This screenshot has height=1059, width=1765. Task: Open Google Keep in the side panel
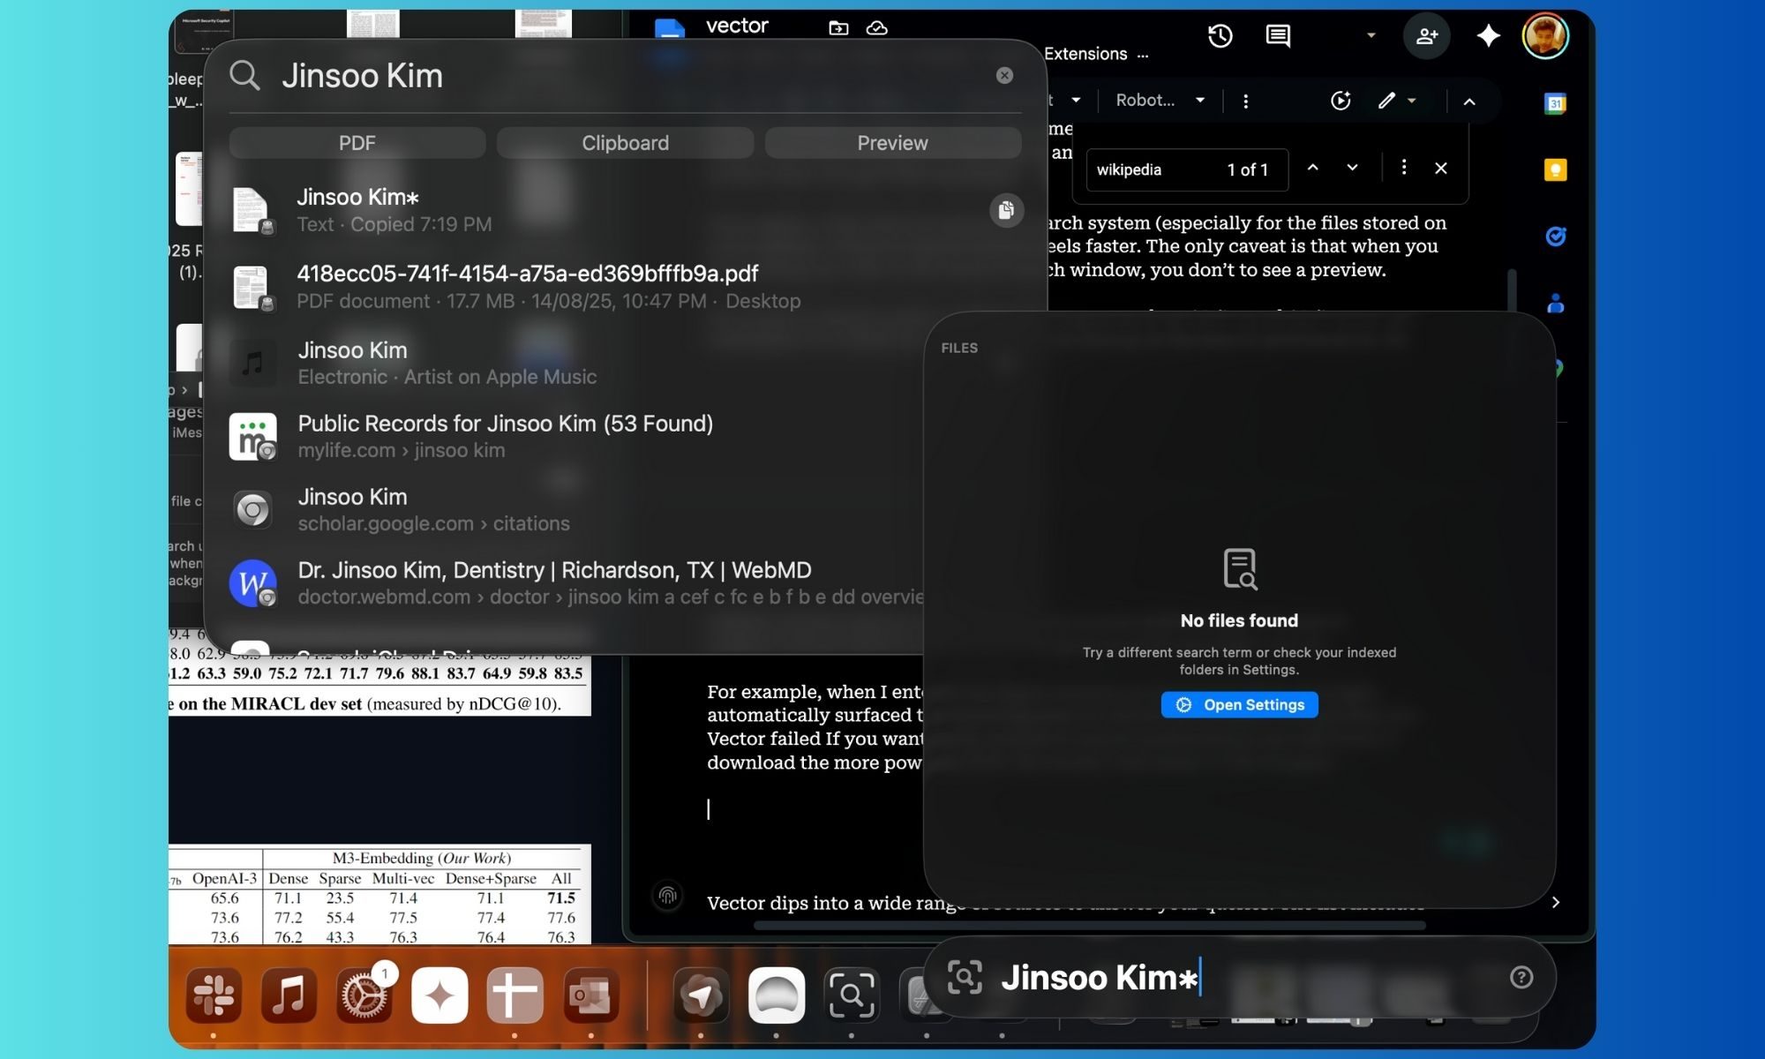pos(1554,171)
